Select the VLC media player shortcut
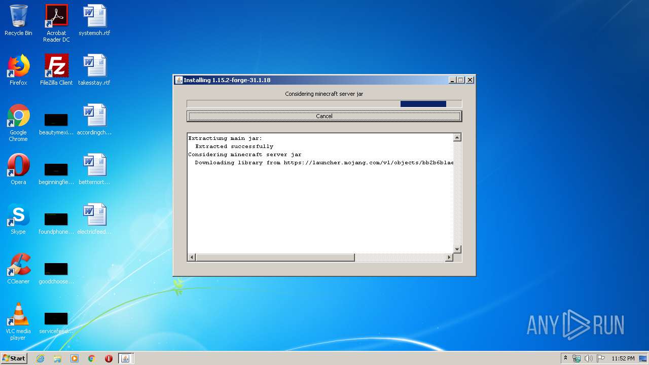649x365 pixels. [18, 321]
